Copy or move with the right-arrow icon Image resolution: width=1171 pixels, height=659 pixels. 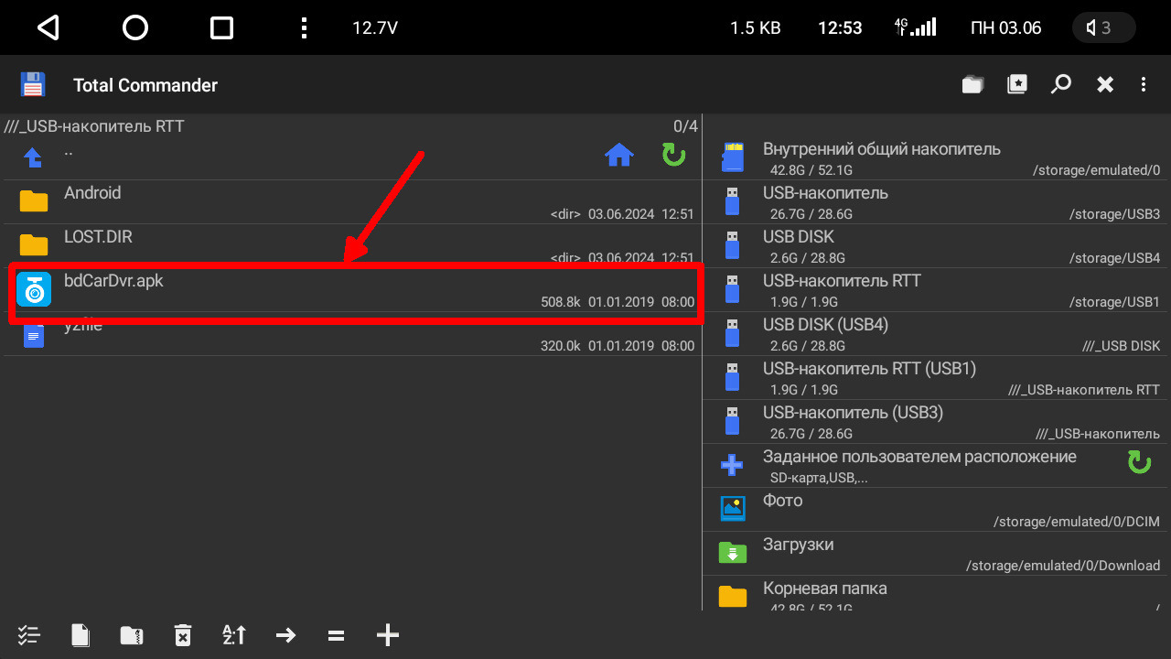click(285, 635)
